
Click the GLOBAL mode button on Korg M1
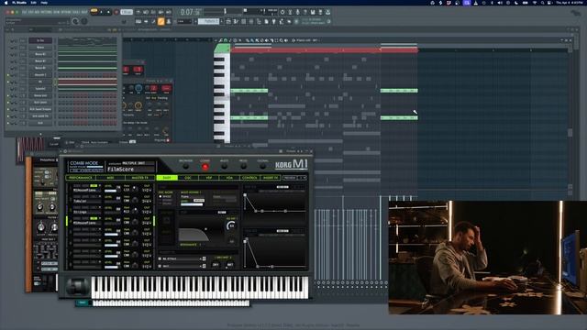pyautogui.click(x=263, y=167)
